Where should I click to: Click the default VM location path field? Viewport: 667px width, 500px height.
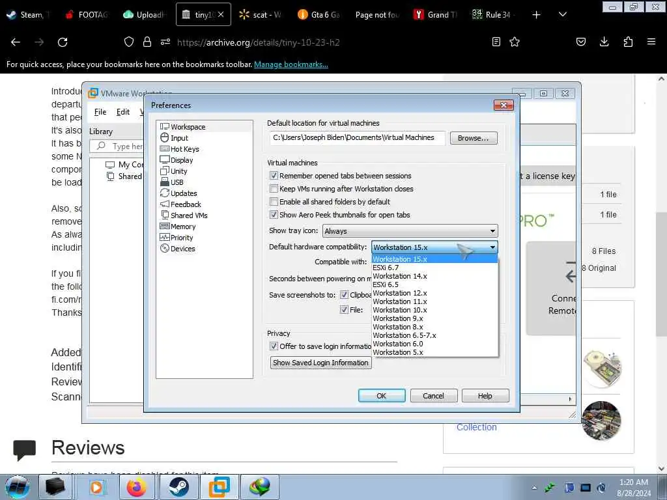click(358, 138)
